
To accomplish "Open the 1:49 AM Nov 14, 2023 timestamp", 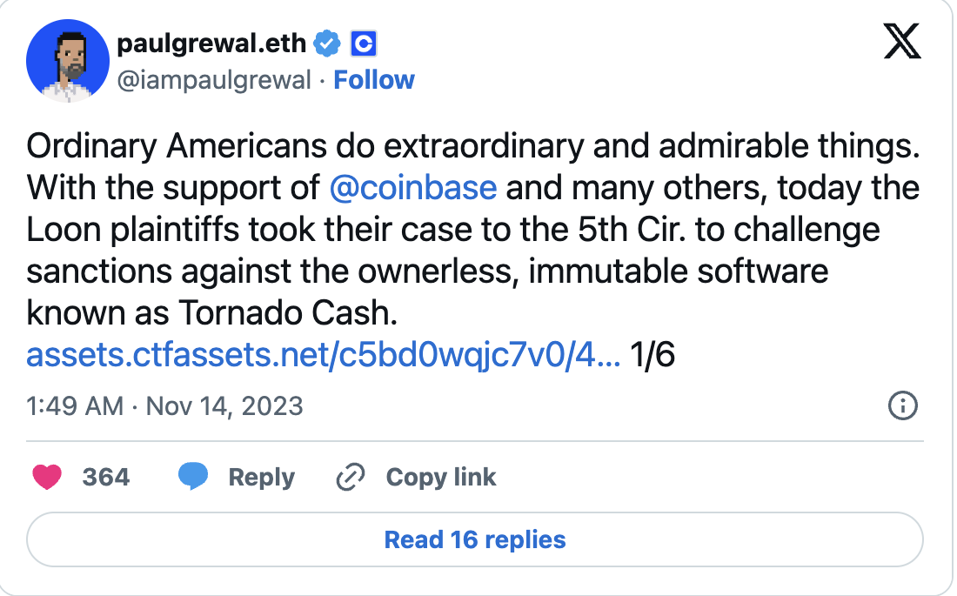I will coord(164,405).
